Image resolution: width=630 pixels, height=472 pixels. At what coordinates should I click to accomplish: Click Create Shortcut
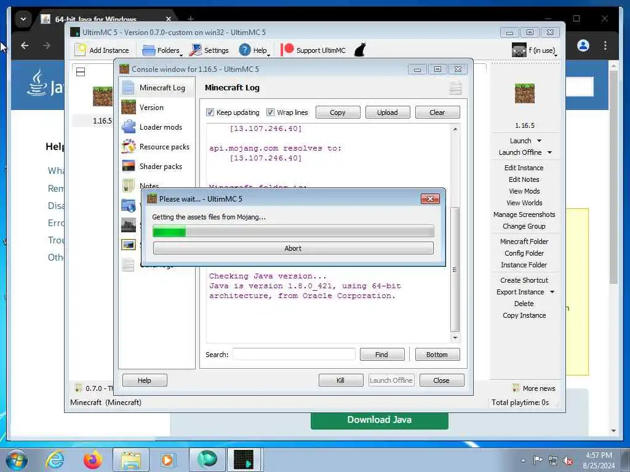pos(524,280)
